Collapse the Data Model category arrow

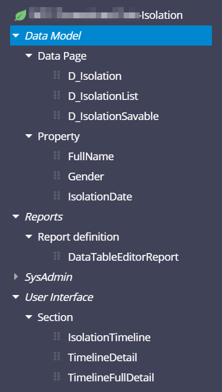coord(16,35)
